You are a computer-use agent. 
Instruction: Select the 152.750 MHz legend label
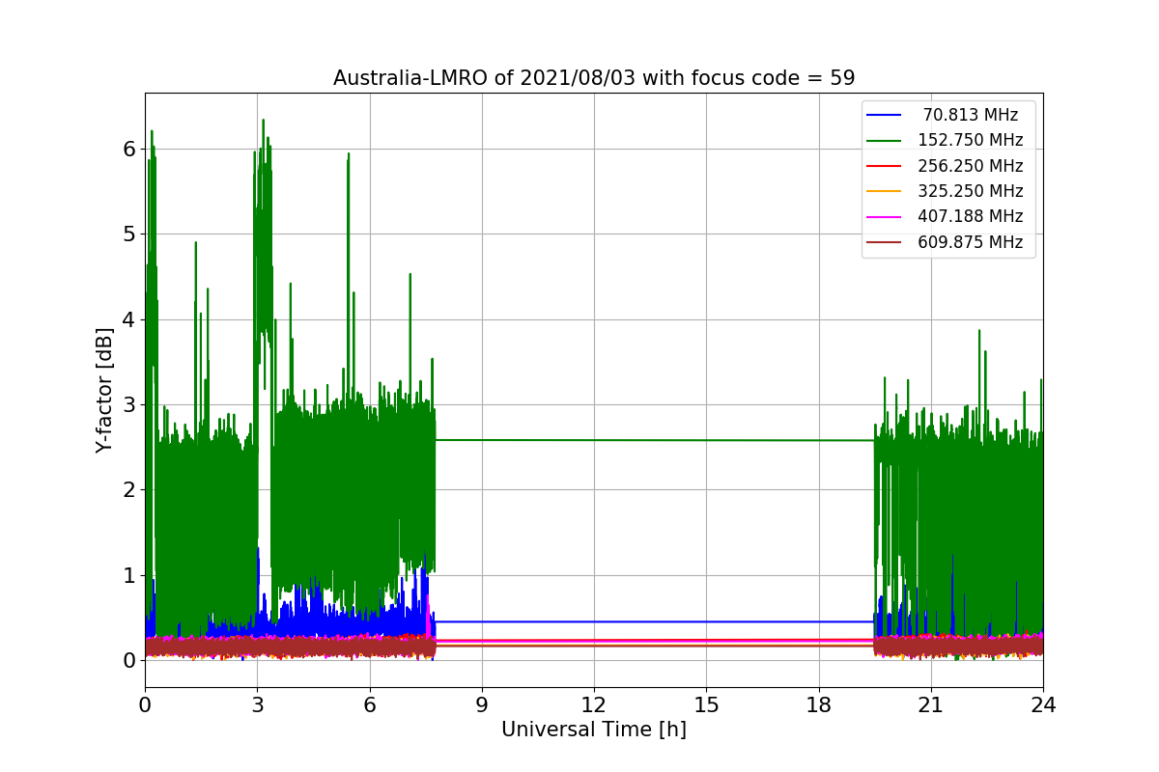[x=971, y=140]
